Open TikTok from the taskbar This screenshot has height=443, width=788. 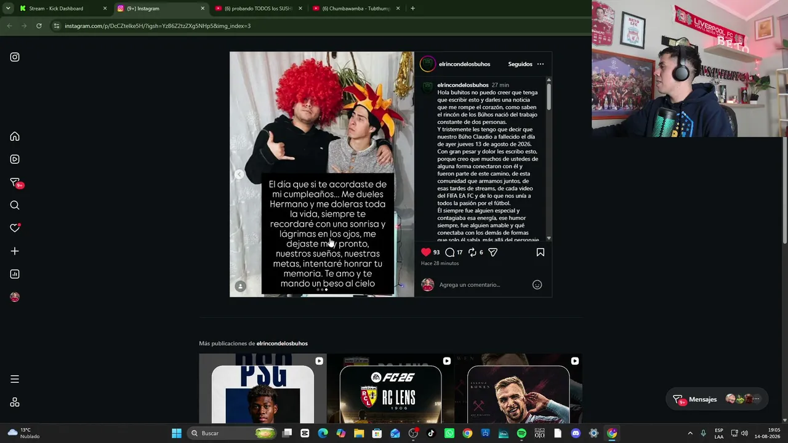pos(431,433)
